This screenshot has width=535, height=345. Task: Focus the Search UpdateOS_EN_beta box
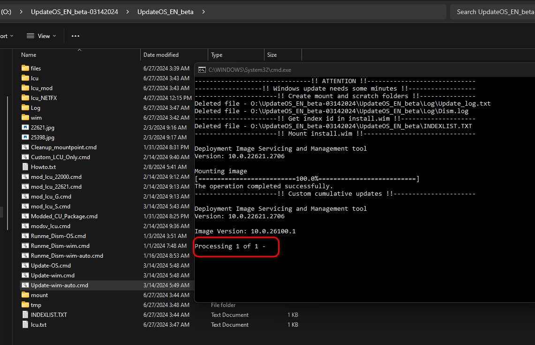(493, 12)
